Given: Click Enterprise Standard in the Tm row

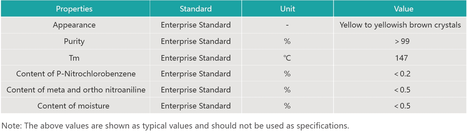Looking at the screenshot, I should (196, 58).
